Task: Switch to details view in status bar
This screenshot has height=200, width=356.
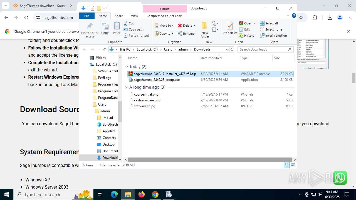Action: tap(287, 165)
